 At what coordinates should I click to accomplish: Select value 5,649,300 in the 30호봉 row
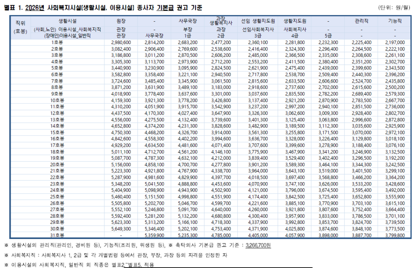[121, 229]
